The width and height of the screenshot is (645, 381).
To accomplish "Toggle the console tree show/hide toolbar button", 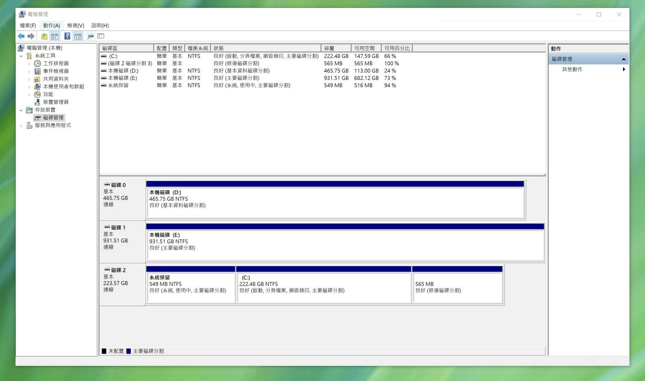I will click(x=54, y=36).
